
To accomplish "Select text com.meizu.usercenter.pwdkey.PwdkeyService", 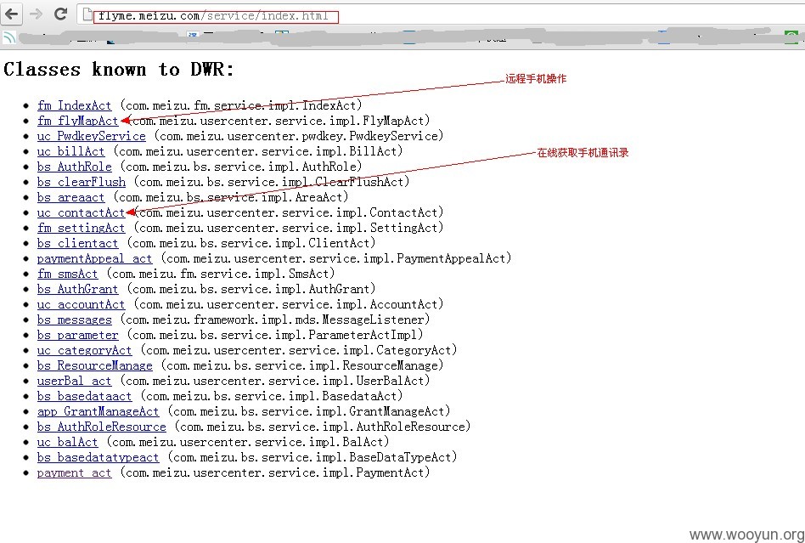I will click(298, 137).
